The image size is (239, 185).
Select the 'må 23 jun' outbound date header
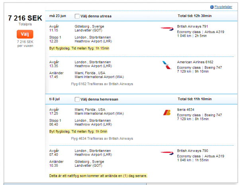57,16
